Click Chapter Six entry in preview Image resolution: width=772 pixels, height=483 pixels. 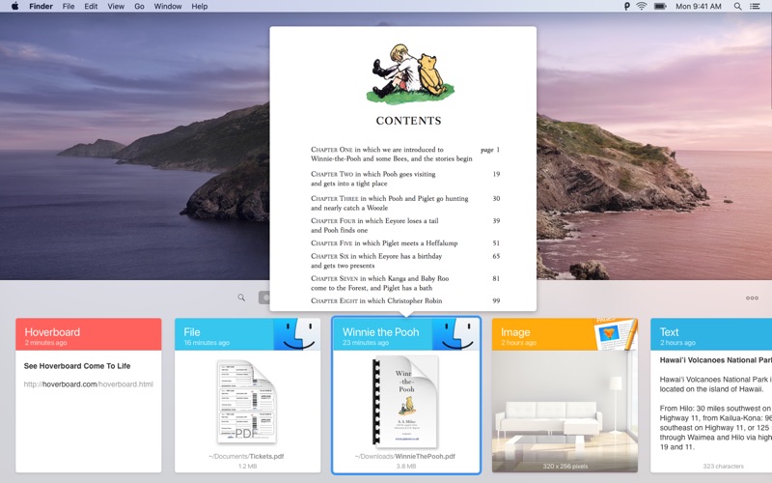pyautogui.click(x=405, y=261)
